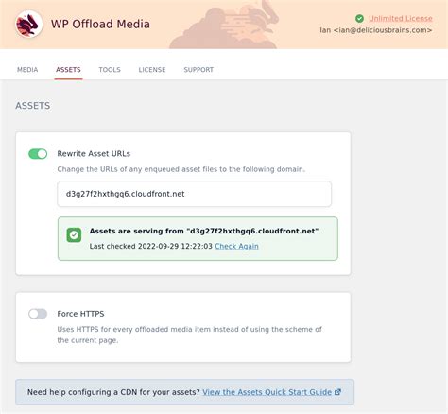Open the Media tab
448x414 pixels.
(27, 70)
